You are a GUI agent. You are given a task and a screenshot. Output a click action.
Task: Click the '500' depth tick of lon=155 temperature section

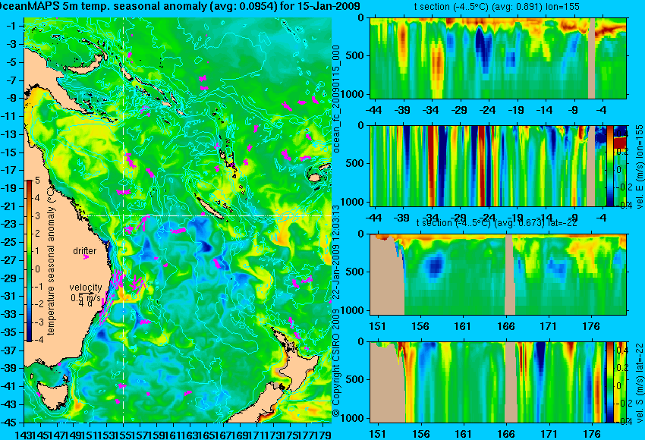pos(356,55)
